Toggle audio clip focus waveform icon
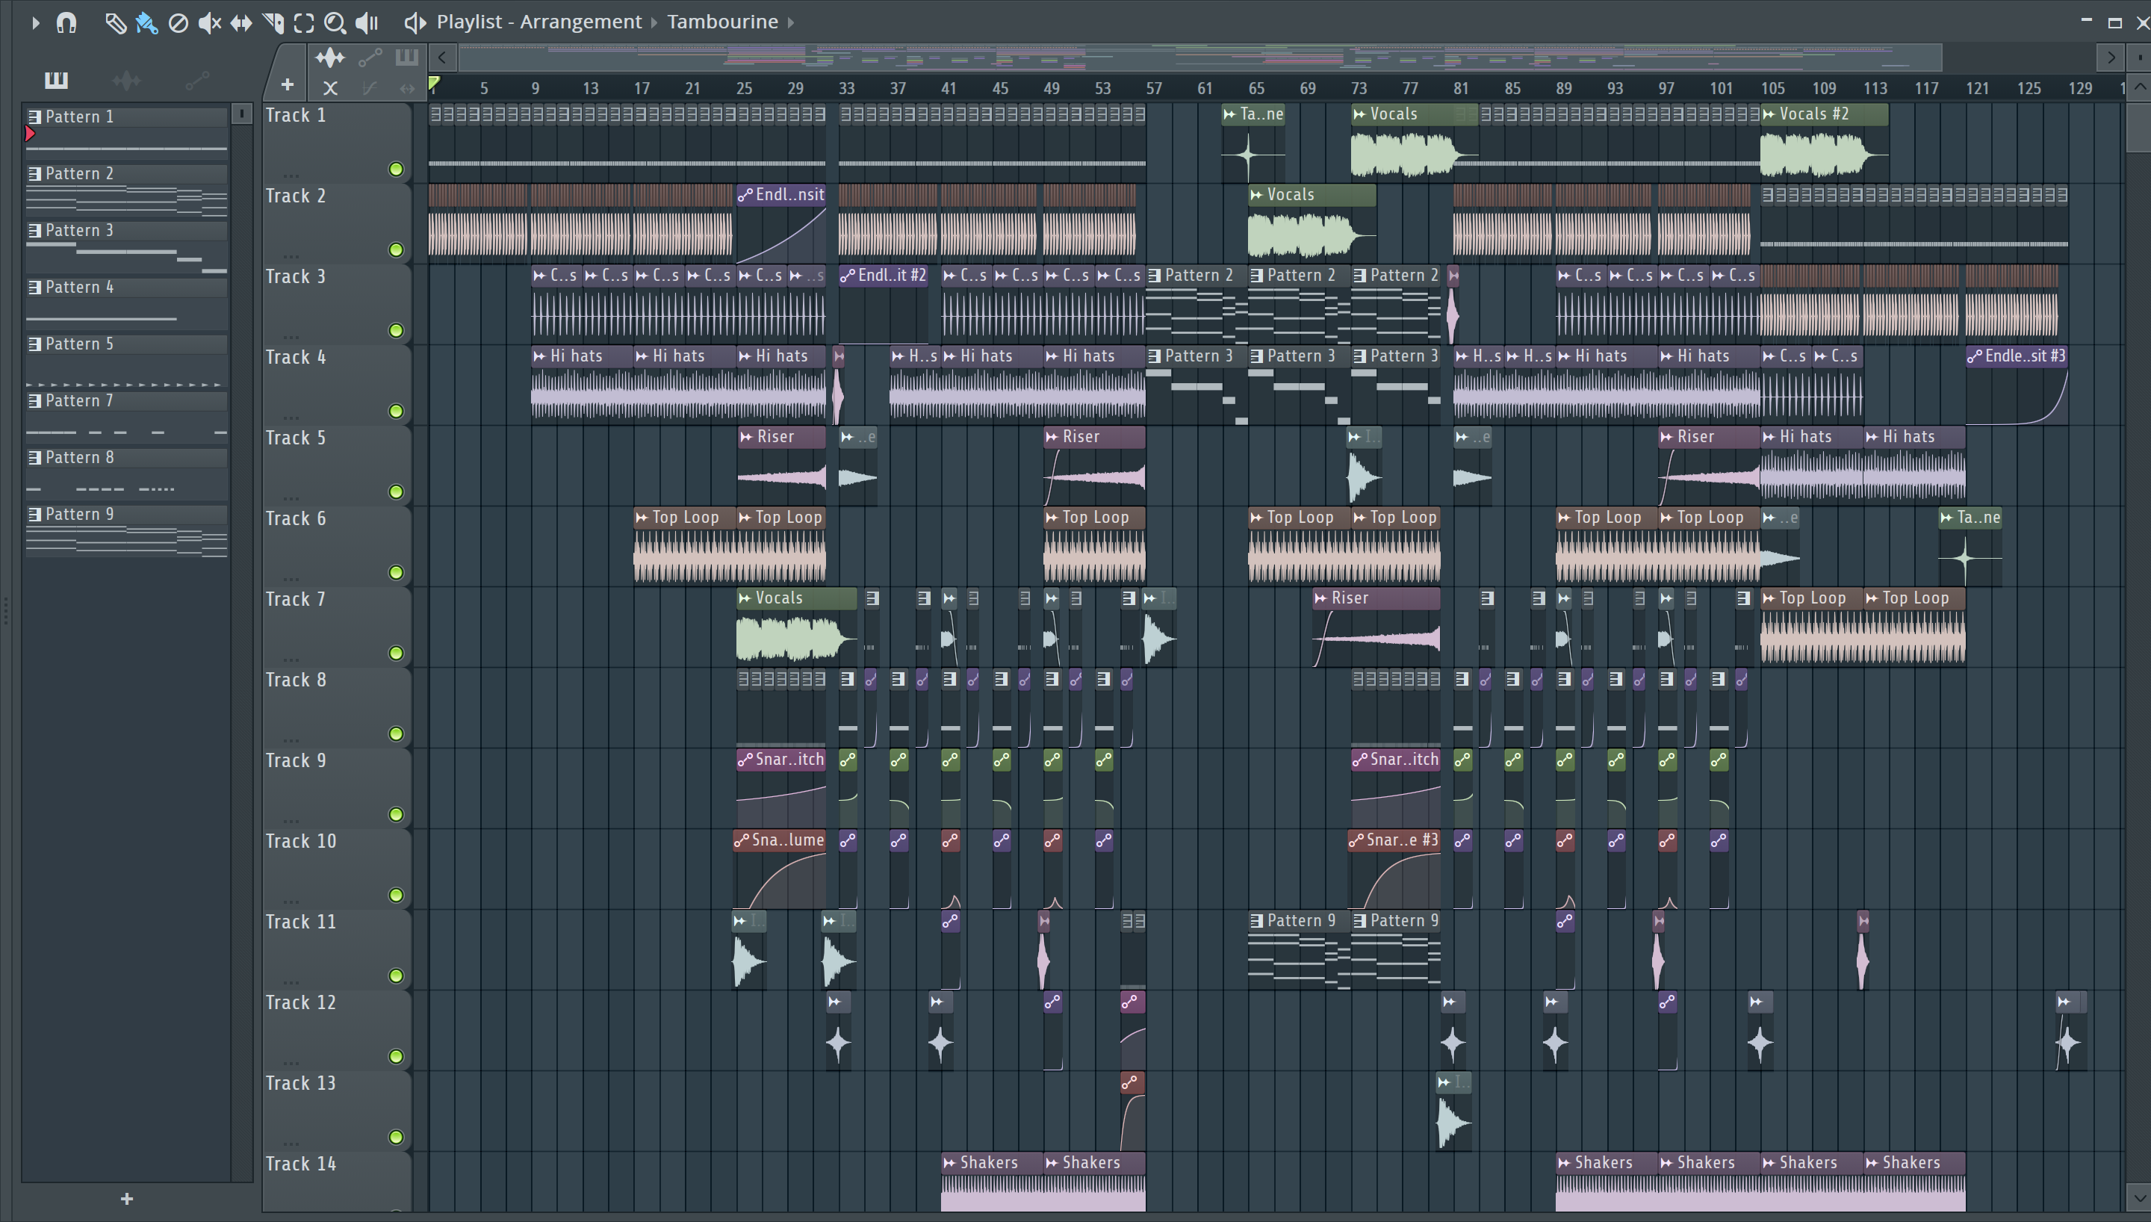The width and height of the screenshot is (2151, 1222). pyautogui.click(x=329, y=57)
